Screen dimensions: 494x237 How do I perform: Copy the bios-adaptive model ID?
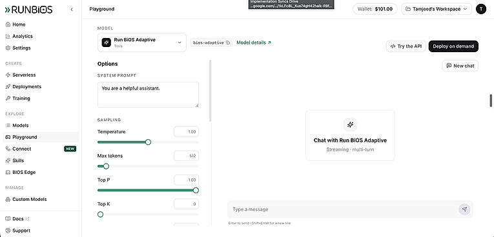click(x=228, y=43)
